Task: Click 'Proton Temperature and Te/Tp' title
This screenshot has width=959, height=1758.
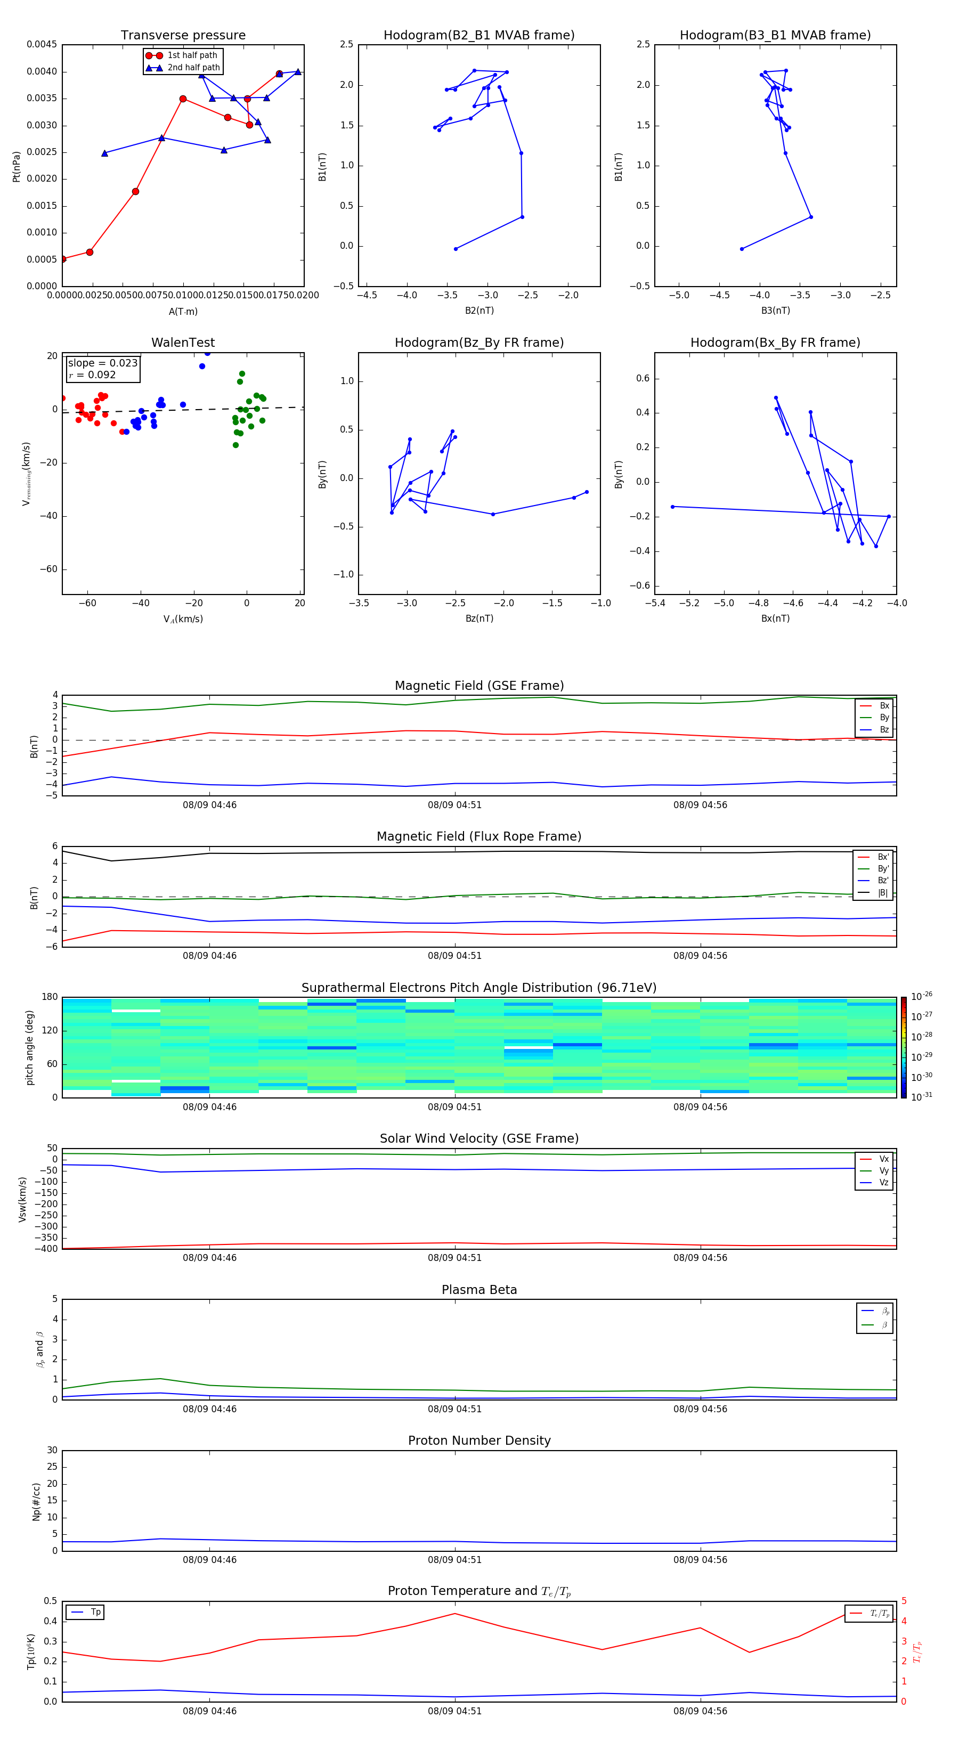Action: tap(479, 1591)
